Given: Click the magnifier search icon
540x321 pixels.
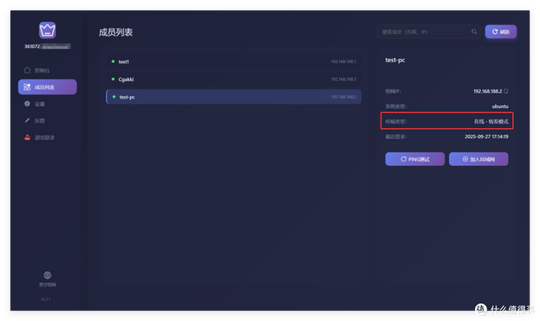Looking at the screenshot, I should [x=474, y=32].
